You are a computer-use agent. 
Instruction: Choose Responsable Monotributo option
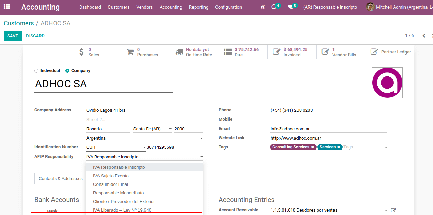pyautogui.click(x=144, y=193)
